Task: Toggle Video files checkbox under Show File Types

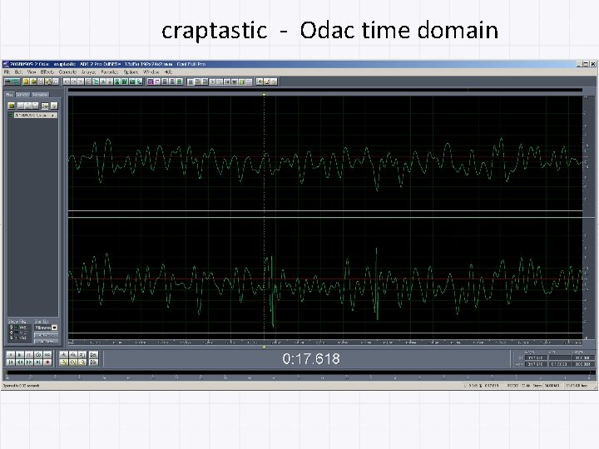Action: tap(11, 338)
